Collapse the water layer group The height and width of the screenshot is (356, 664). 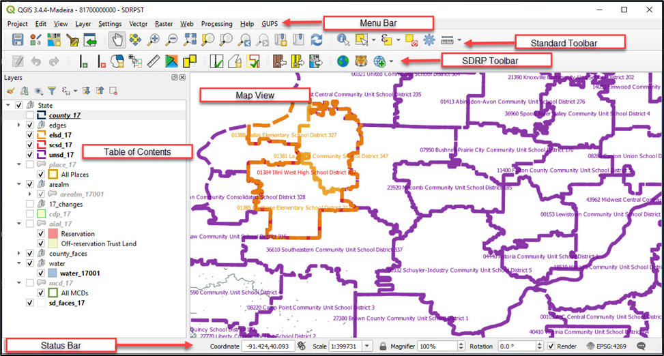pyautogui.click(x=19, y=263)
